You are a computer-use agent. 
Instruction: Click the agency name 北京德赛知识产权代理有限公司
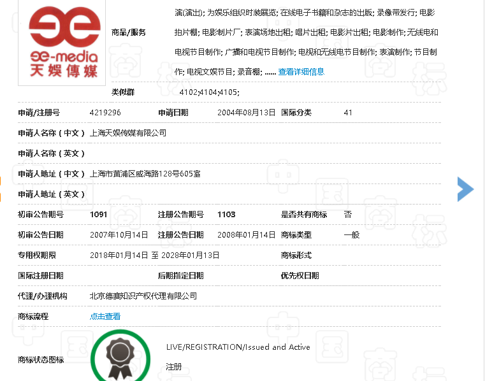click(x=143, y=296)
